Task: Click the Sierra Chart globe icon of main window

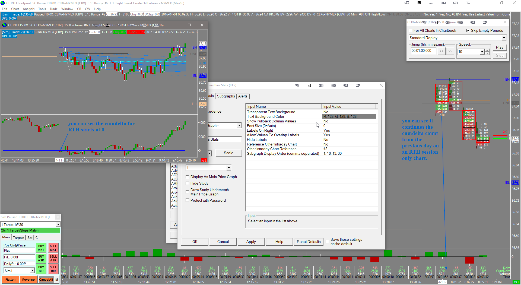Action: tap(3, 3)
